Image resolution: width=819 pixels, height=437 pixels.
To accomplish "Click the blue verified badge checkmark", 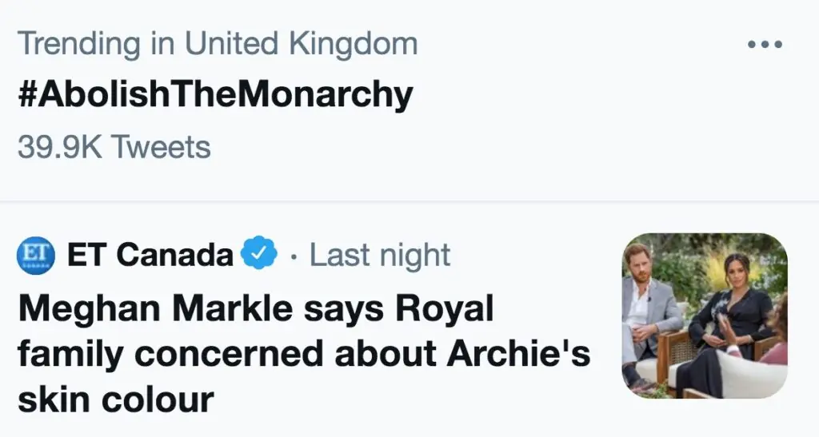I will [x=260, y=256].
